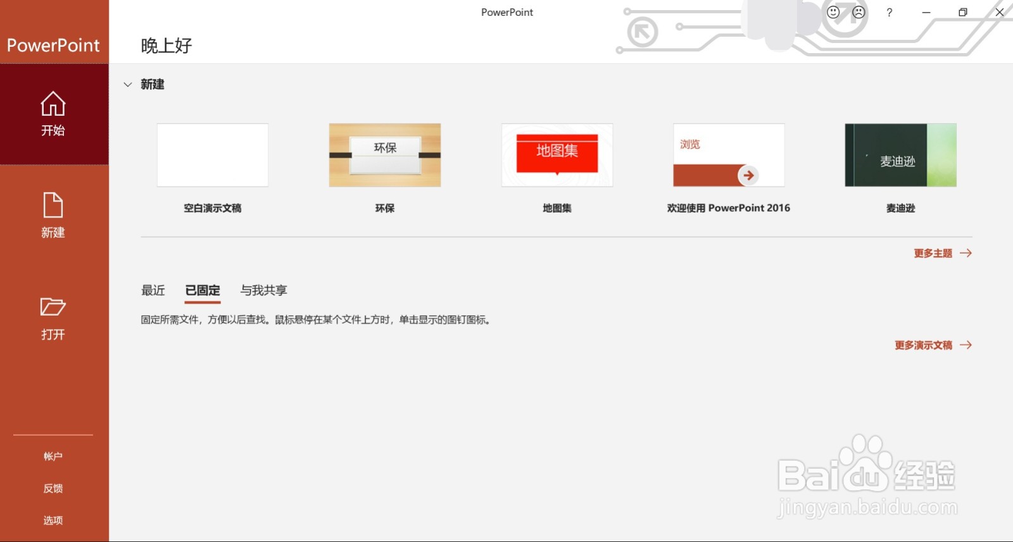Click the arrow next to 更多主题
The height and width of the screenshot is (542, 1013).
[966, 253]
